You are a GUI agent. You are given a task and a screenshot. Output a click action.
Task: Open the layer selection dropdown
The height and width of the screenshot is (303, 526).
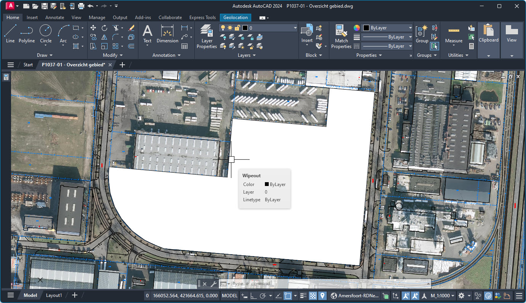[x=294, y=27]
